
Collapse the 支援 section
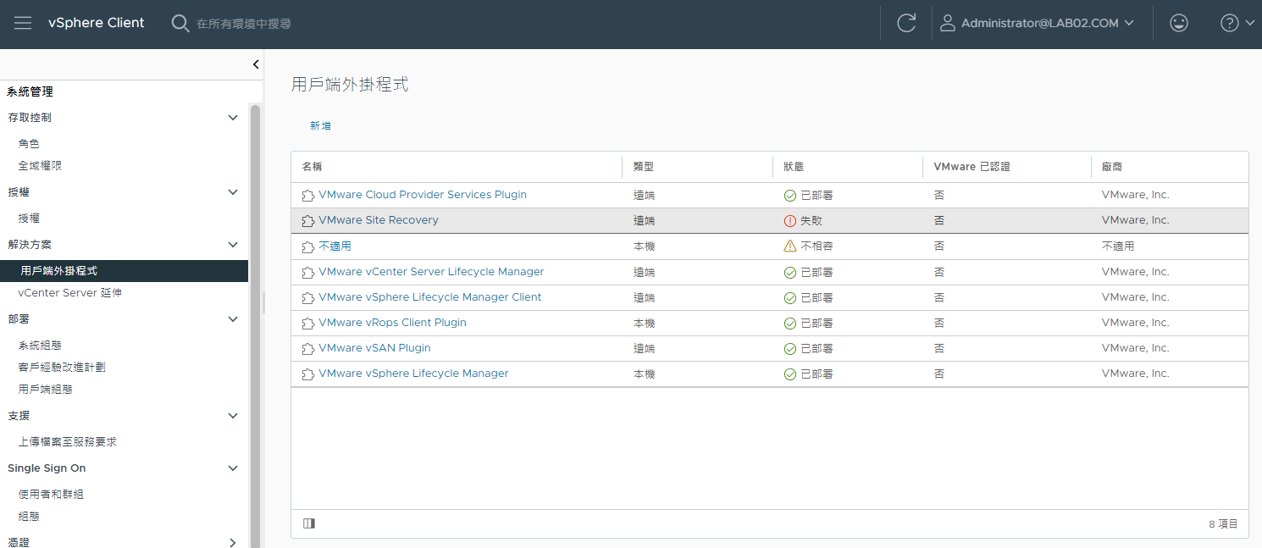coord(233,416)
